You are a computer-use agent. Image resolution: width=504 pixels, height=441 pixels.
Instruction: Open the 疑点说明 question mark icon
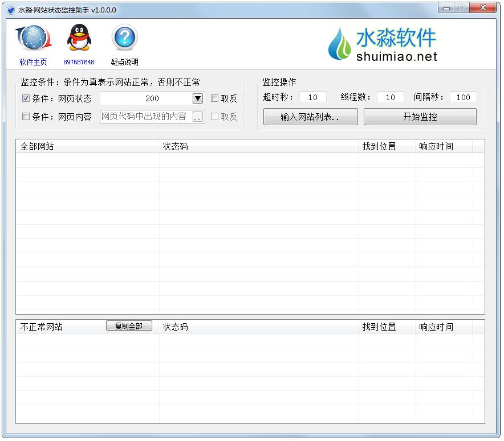pos(125,38)
